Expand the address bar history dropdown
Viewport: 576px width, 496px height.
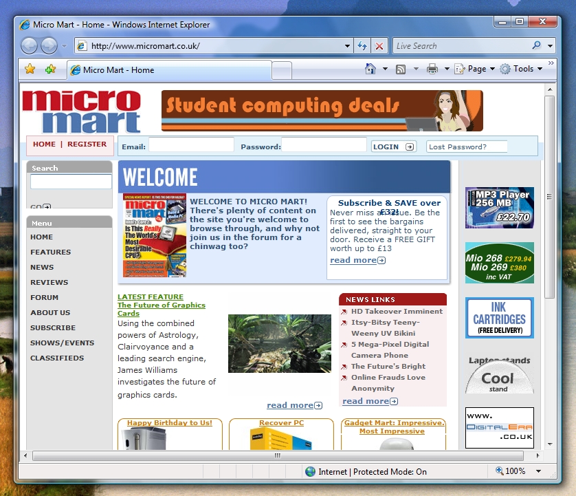[x=347, y=46]
